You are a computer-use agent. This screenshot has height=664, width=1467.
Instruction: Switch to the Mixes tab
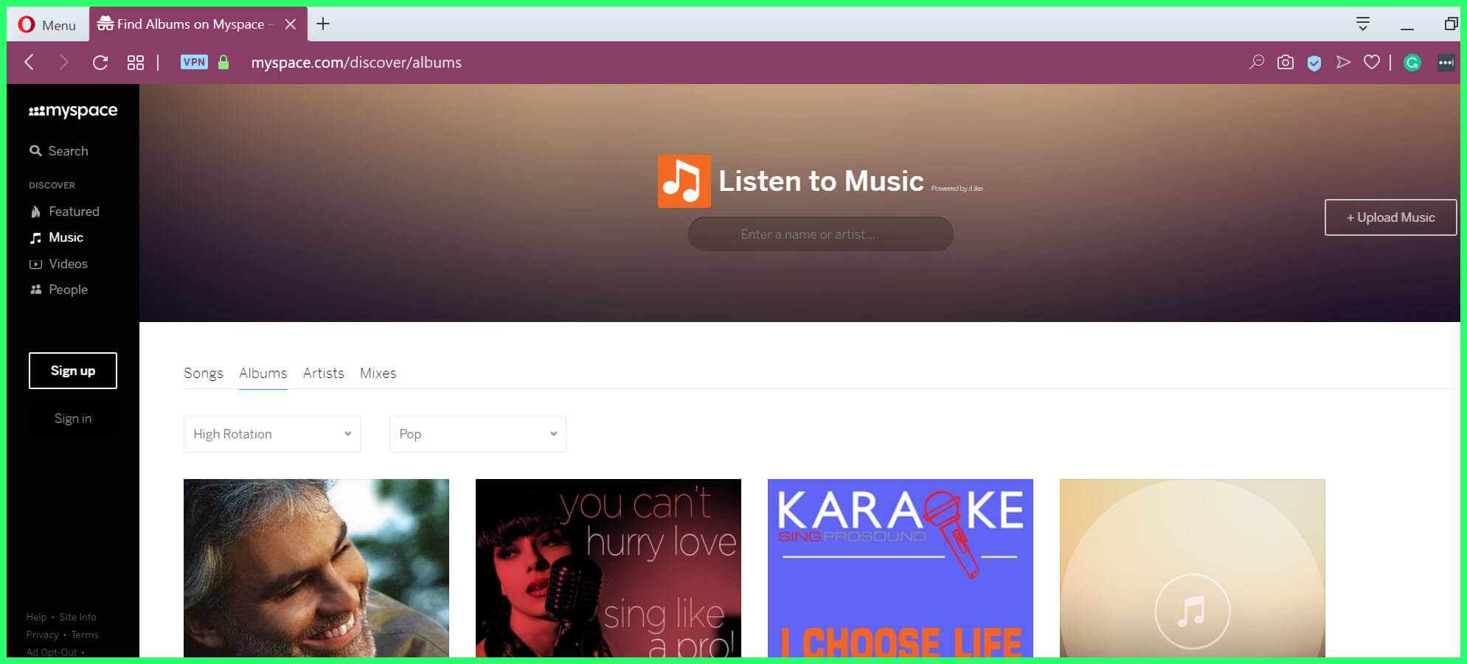(x=378, y=373)
